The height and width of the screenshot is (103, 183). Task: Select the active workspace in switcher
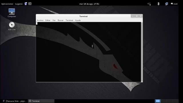pyautogui.click(x=158, y=101)
